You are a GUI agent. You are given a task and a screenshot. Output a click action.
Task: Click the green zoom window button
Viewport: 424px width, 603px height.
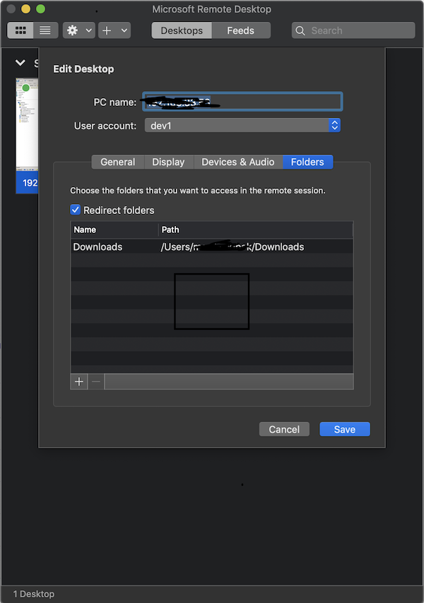coord(41,9)
